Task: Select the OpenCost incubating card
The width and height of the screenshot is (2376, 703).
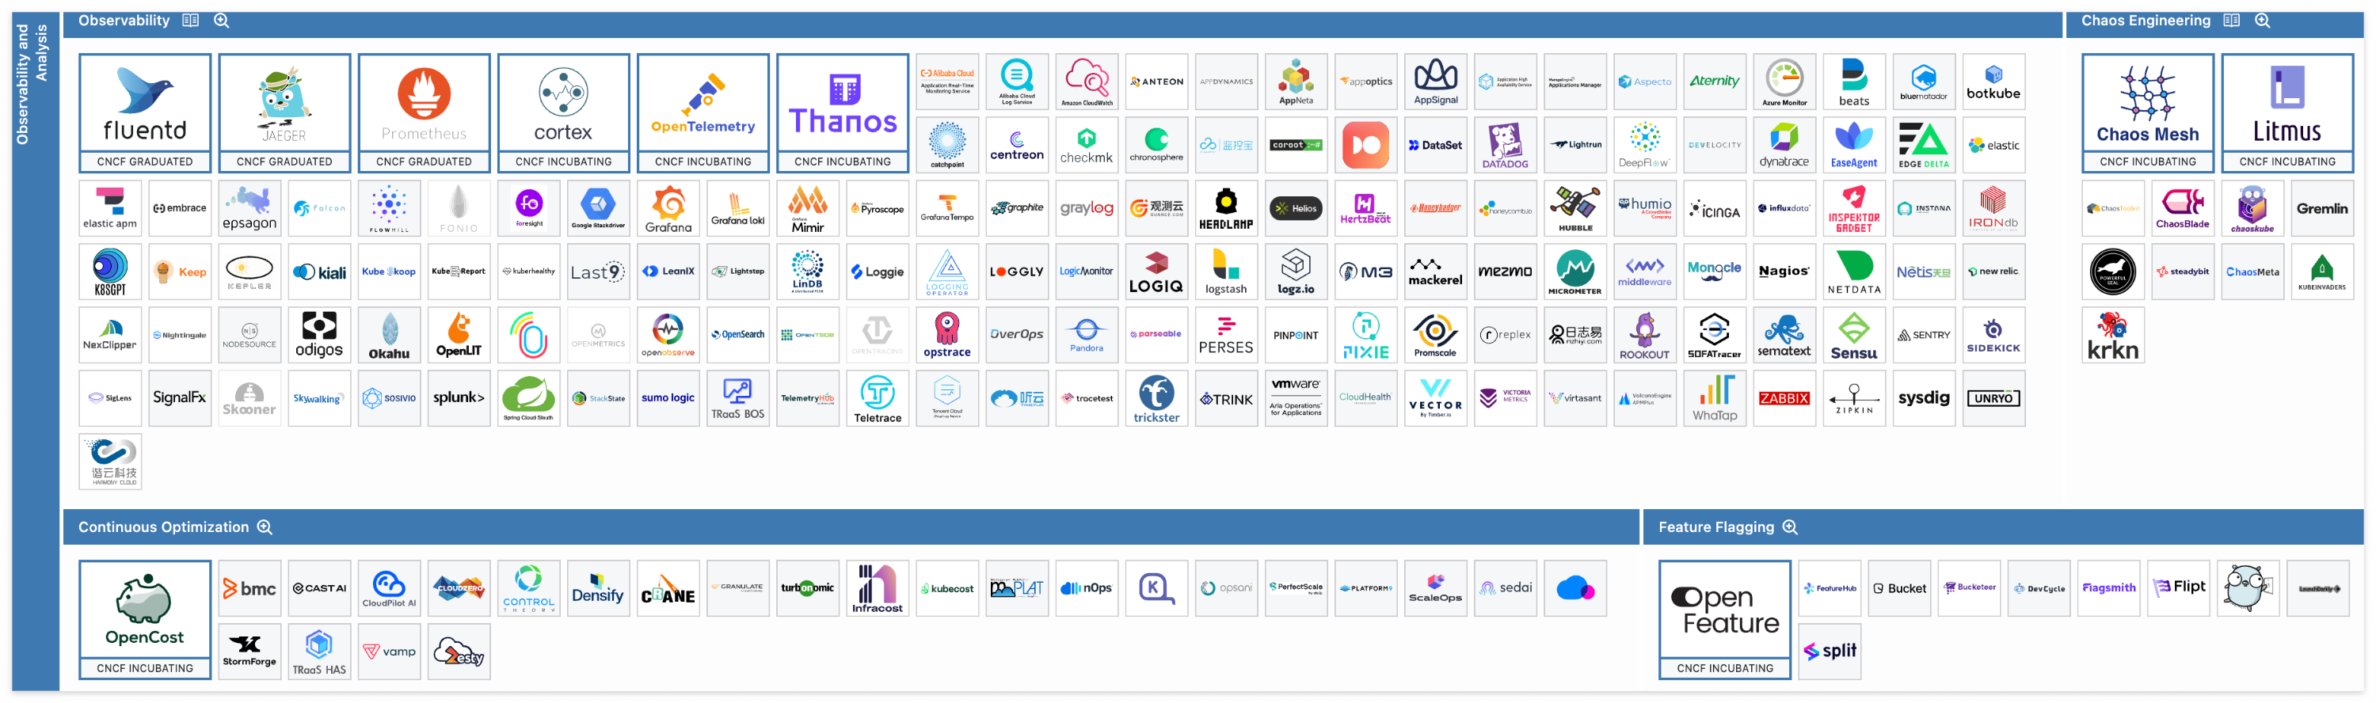Action: click(x=145, y=620)
